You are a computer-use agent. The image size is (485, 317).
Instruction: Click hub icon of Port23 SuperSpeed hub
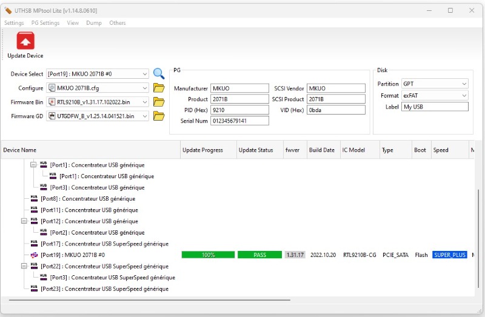click(34, 289)
